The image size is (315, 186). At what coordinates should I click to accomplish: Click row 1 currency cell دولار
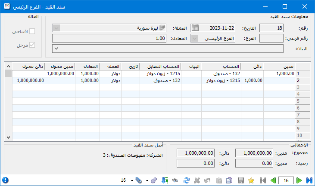coord(110,74)
